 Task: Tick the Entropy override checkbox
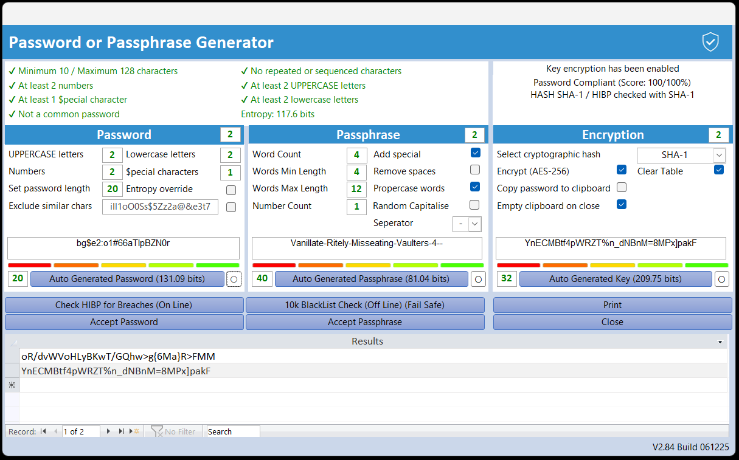pyautogui.click(x=231, y=190)
